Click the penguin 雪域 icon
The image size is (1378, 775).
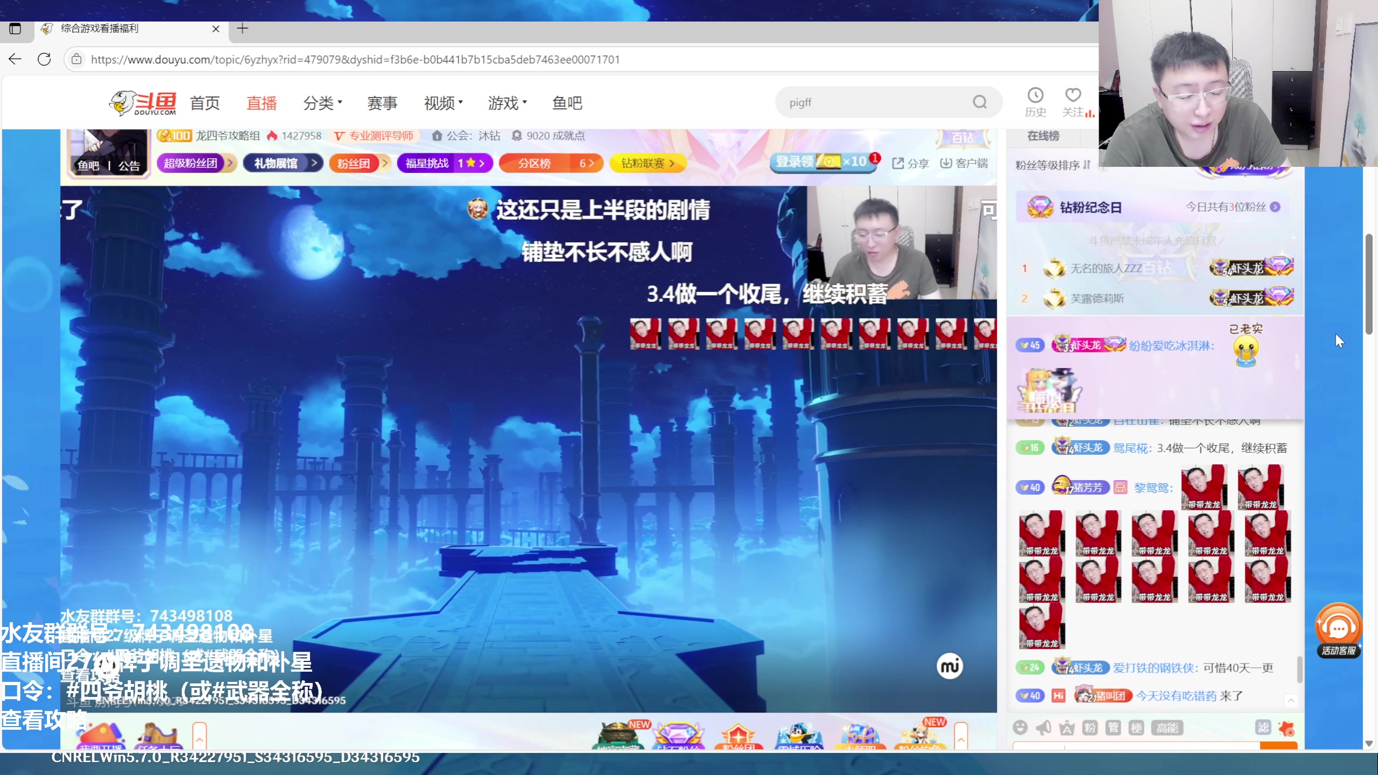click(799, 735)
